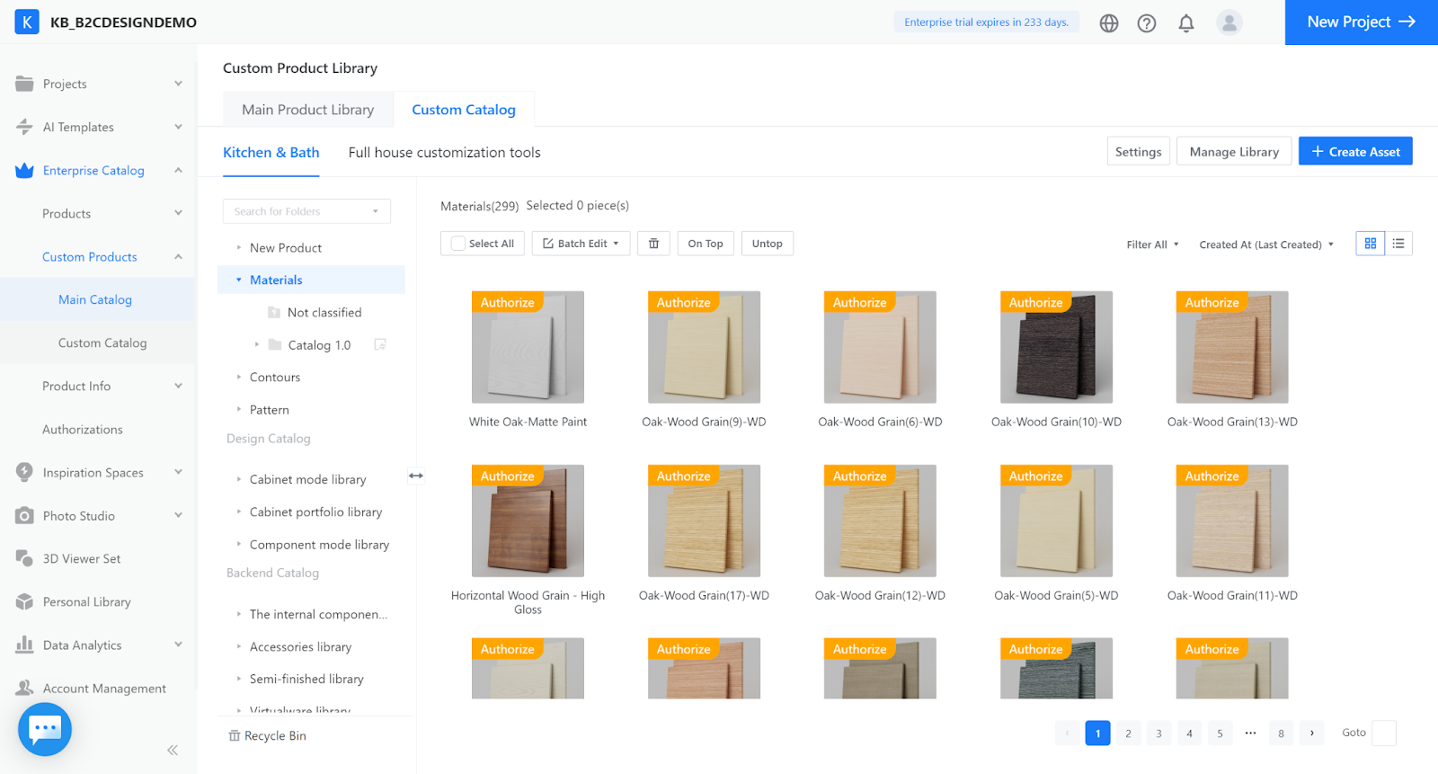Viewport: 1438px width, 774px height.
Task: Click the language globe icon
Action: tap(1109, 23)
